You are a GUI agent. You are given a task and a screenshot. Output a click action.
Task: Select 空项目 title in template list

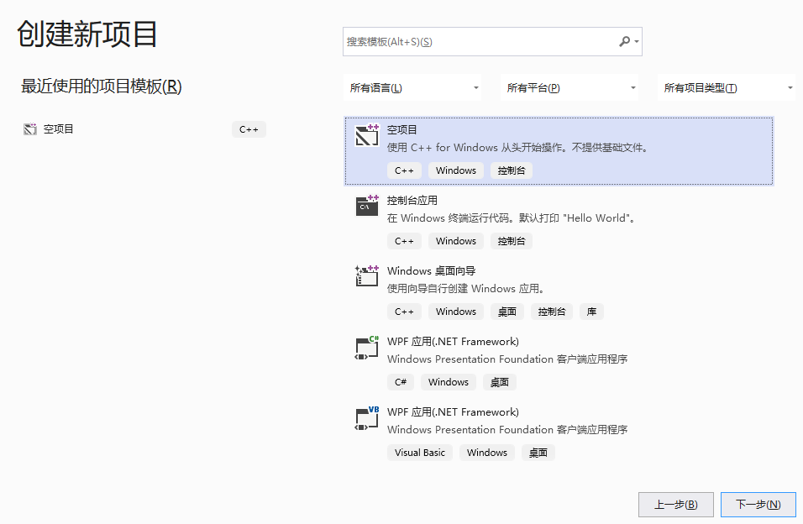click(402, 129)
